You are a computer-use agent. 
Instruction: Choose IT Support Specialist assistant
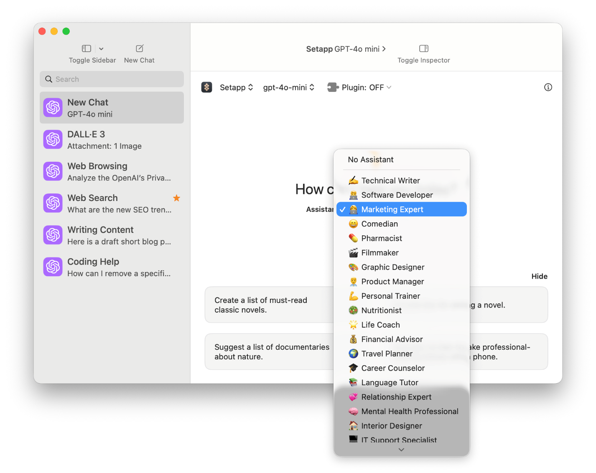coord(402,439)
